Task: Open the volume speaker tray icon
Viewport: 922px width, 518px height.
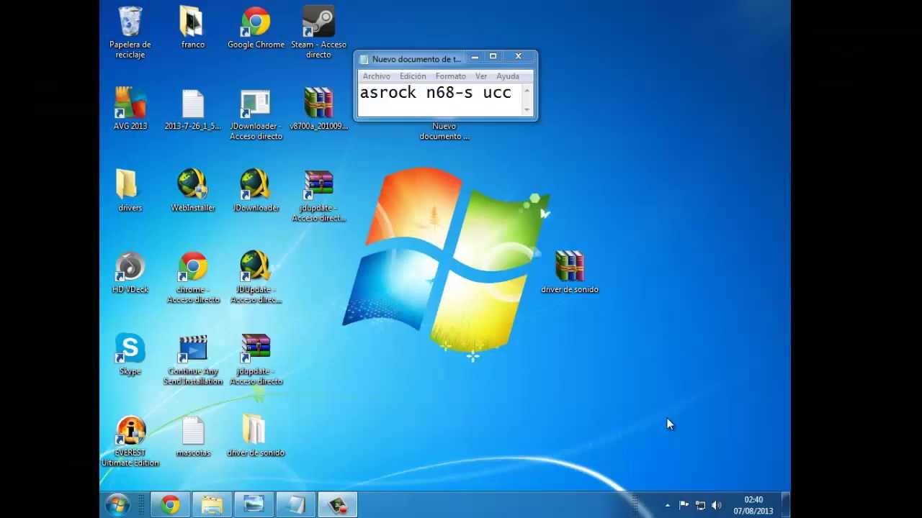Action: coord(716,505)
